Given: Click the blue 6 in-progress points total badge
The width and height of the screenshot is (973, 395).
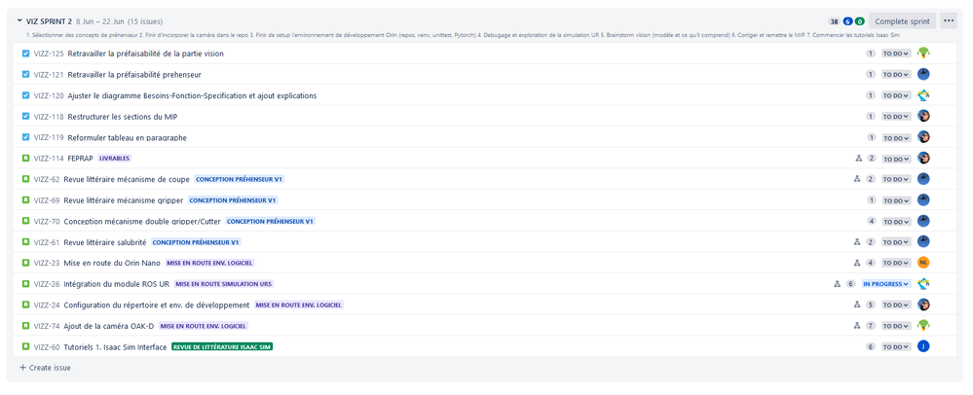Looking at the screenshot, I should tap(847, 21).
